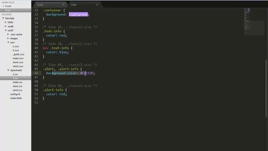Close 2.scss in Open Files list
The height and width of the screenshot is (151, 268).
click(x=3, y=6)
